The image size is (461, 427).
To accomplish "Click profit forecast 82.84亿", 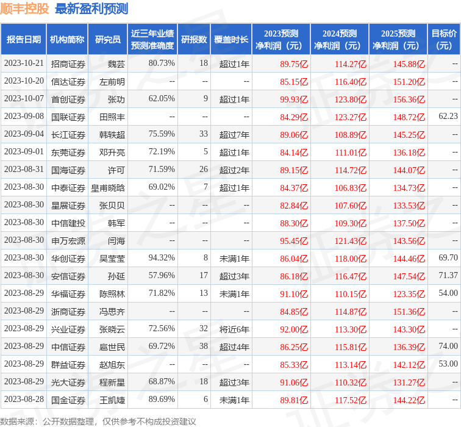I will 294,206.
